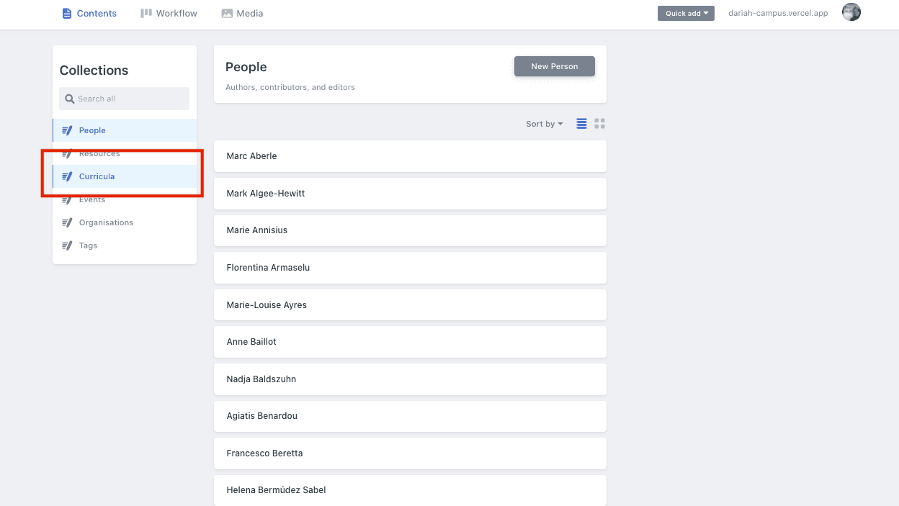Expand the Sort by dropdown

pyautogui.click(x=544, y=124)
